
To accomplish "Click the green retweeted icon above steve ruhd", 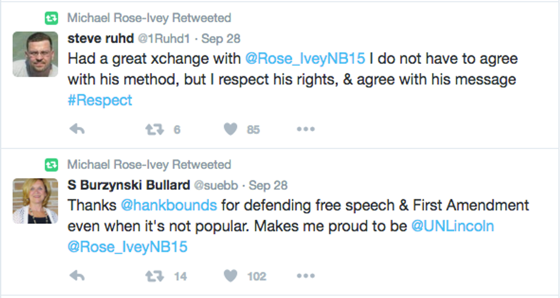I will pos(51,18).
